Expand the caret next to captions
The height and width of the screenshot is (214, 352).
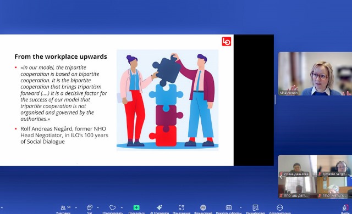[240, 208]
